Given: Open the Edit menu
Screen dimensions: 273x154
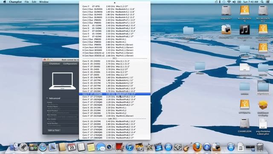Looking at the screenshot, I should pyautogui.click(x=34, y=2).
